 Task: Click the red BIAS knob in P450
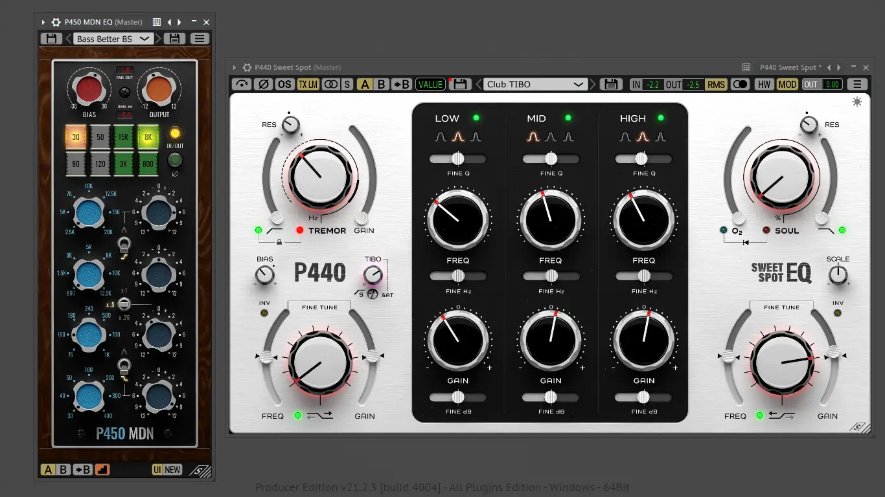pos(89,89)
